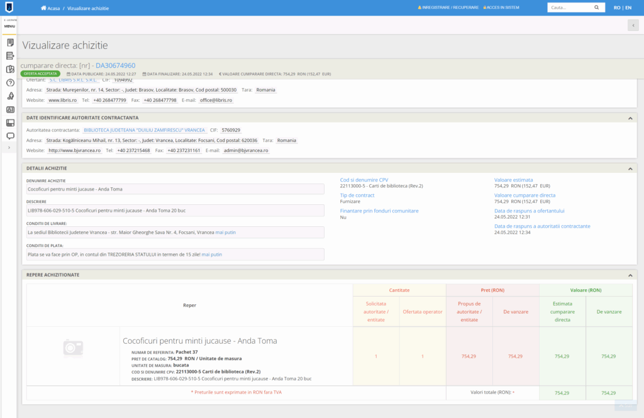Open the ID card sidebar icon
644x418 pixels.
click(x=10, y=109)
